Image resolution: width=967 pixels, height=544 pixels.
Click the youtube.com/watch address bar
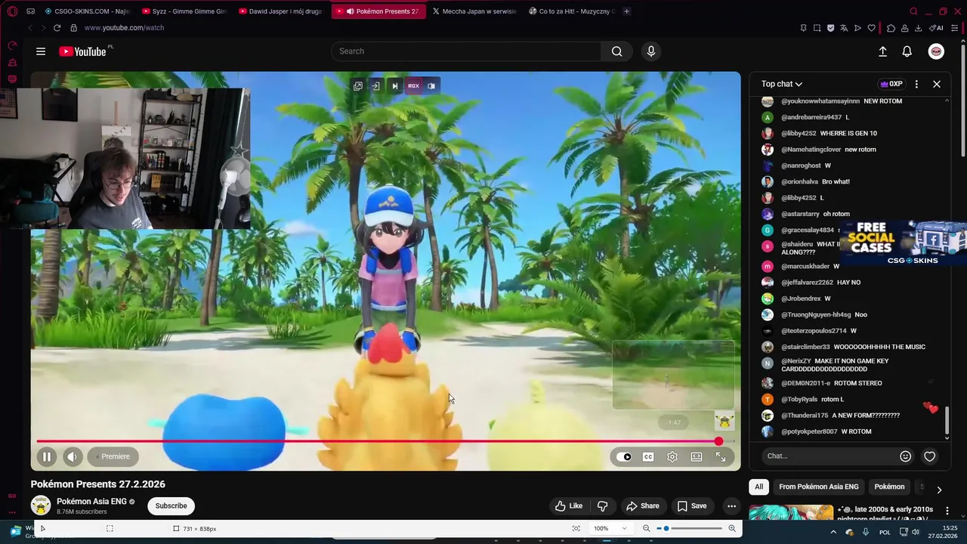click(124, 28)
